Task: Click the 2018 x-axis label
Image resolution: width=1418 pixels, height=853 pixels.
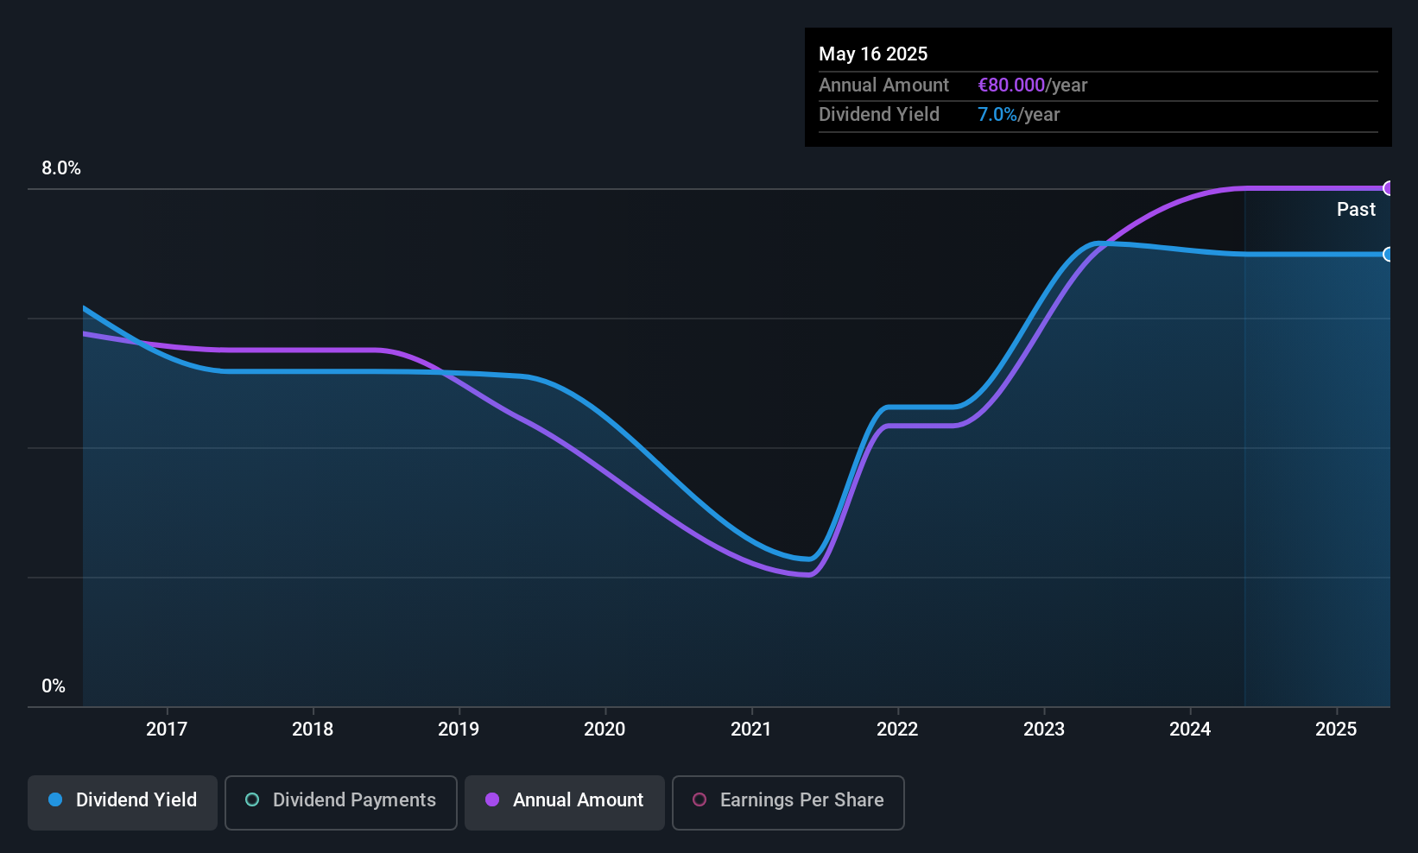Action: (313, 729)
